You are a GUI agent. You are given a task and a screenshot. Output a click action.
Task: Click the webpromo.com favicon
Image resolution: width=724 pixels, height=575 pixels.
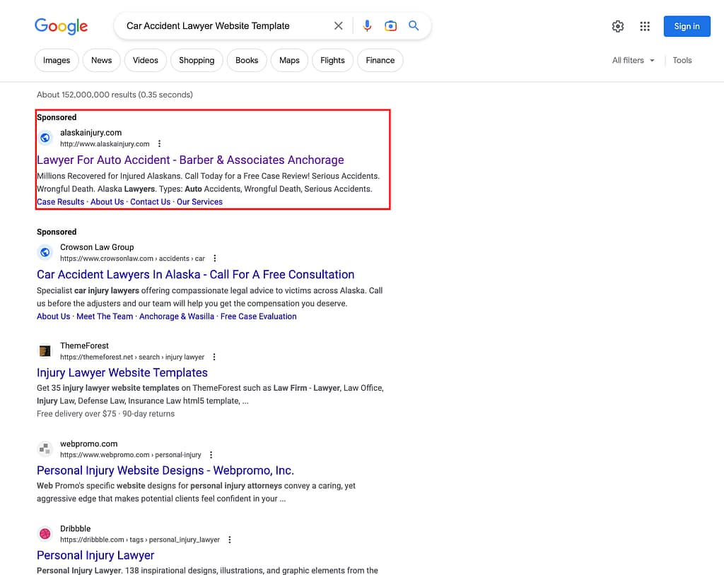(45, 449)
